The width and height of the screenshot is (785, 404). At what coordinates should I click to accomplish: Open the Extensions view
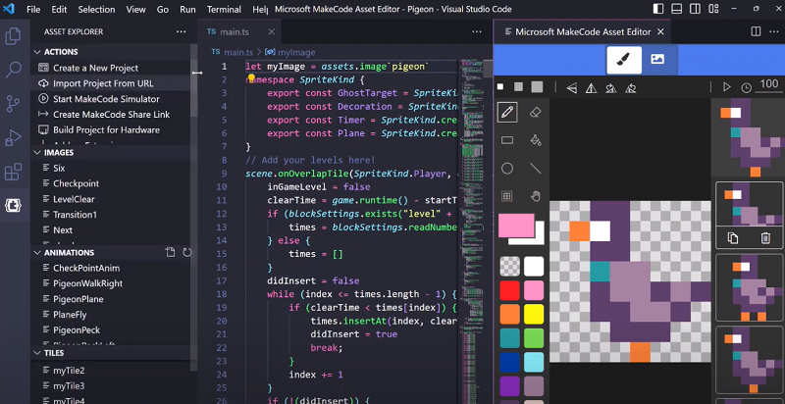13,172
